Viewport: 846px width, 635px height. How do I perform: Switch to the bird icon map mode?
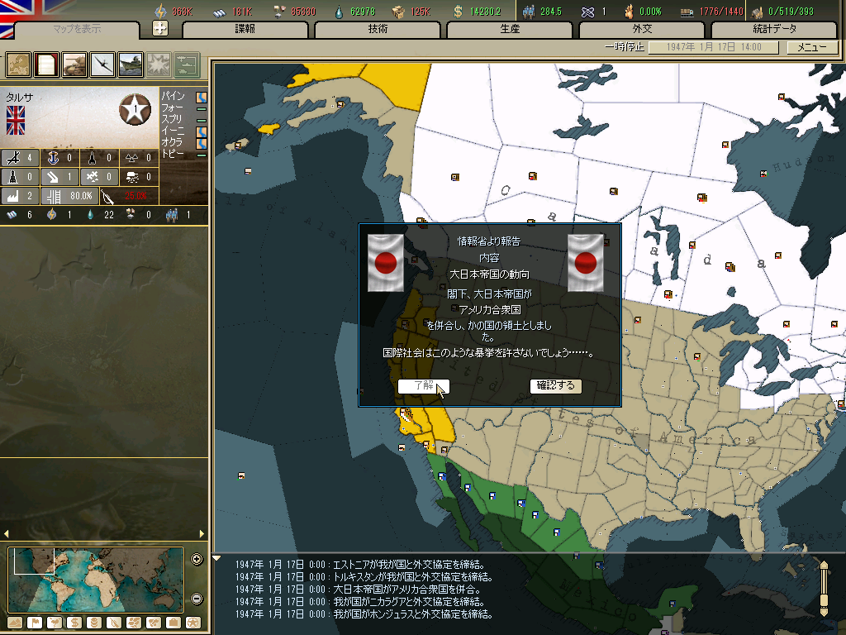[55, 623]
